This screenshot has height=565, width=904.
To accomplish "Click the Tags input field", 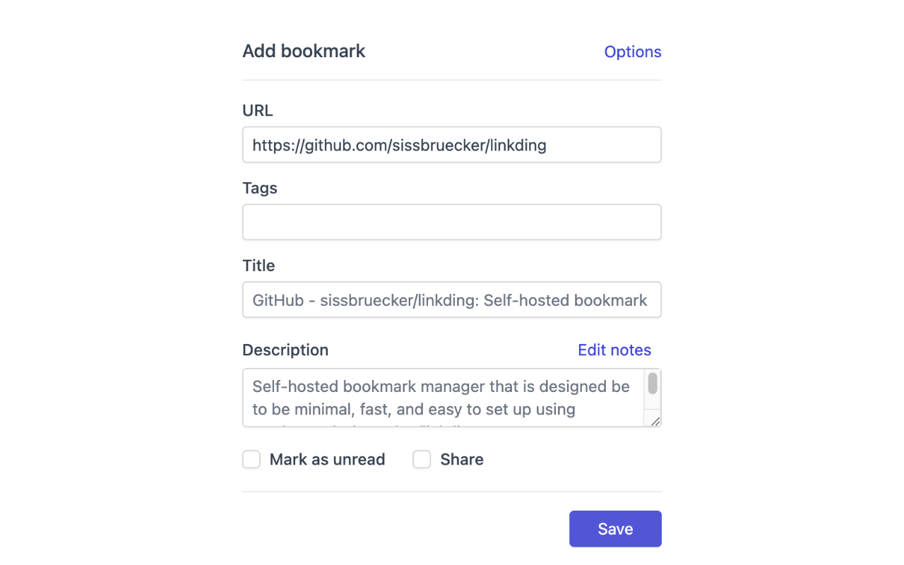I will click(451, 222).
